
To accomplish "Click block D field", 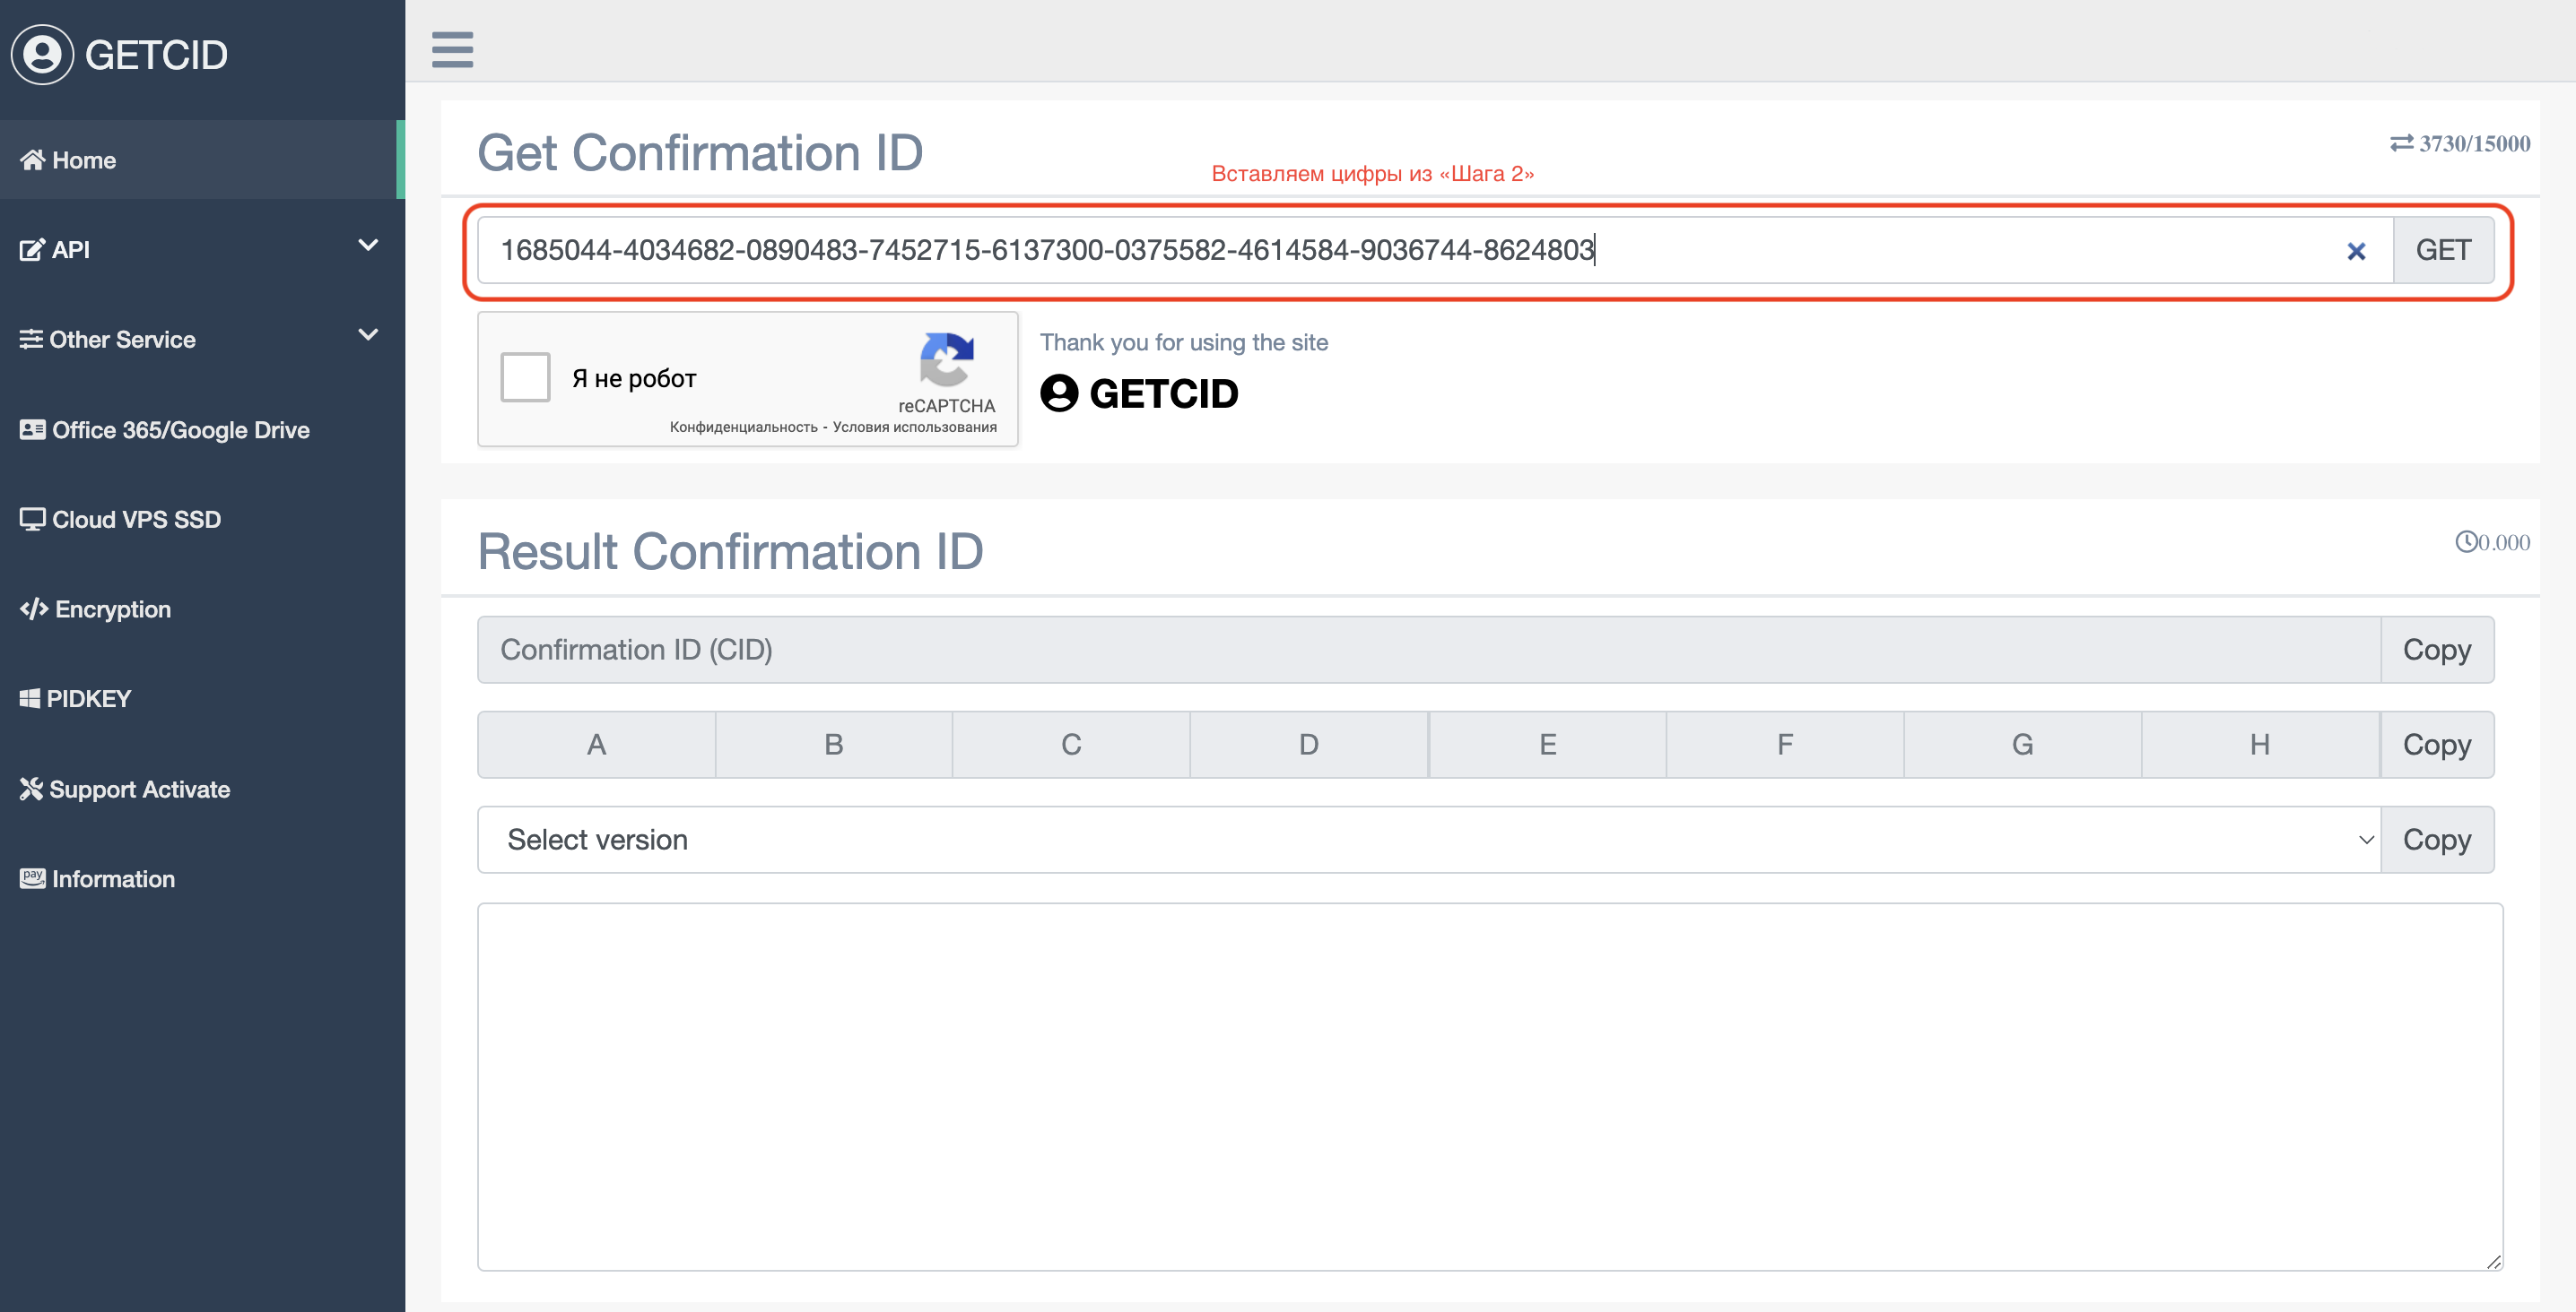I will [x=1309, y=745].
